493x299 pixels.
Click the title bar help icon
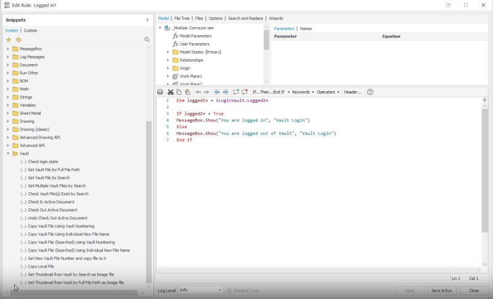click(449, 5)
